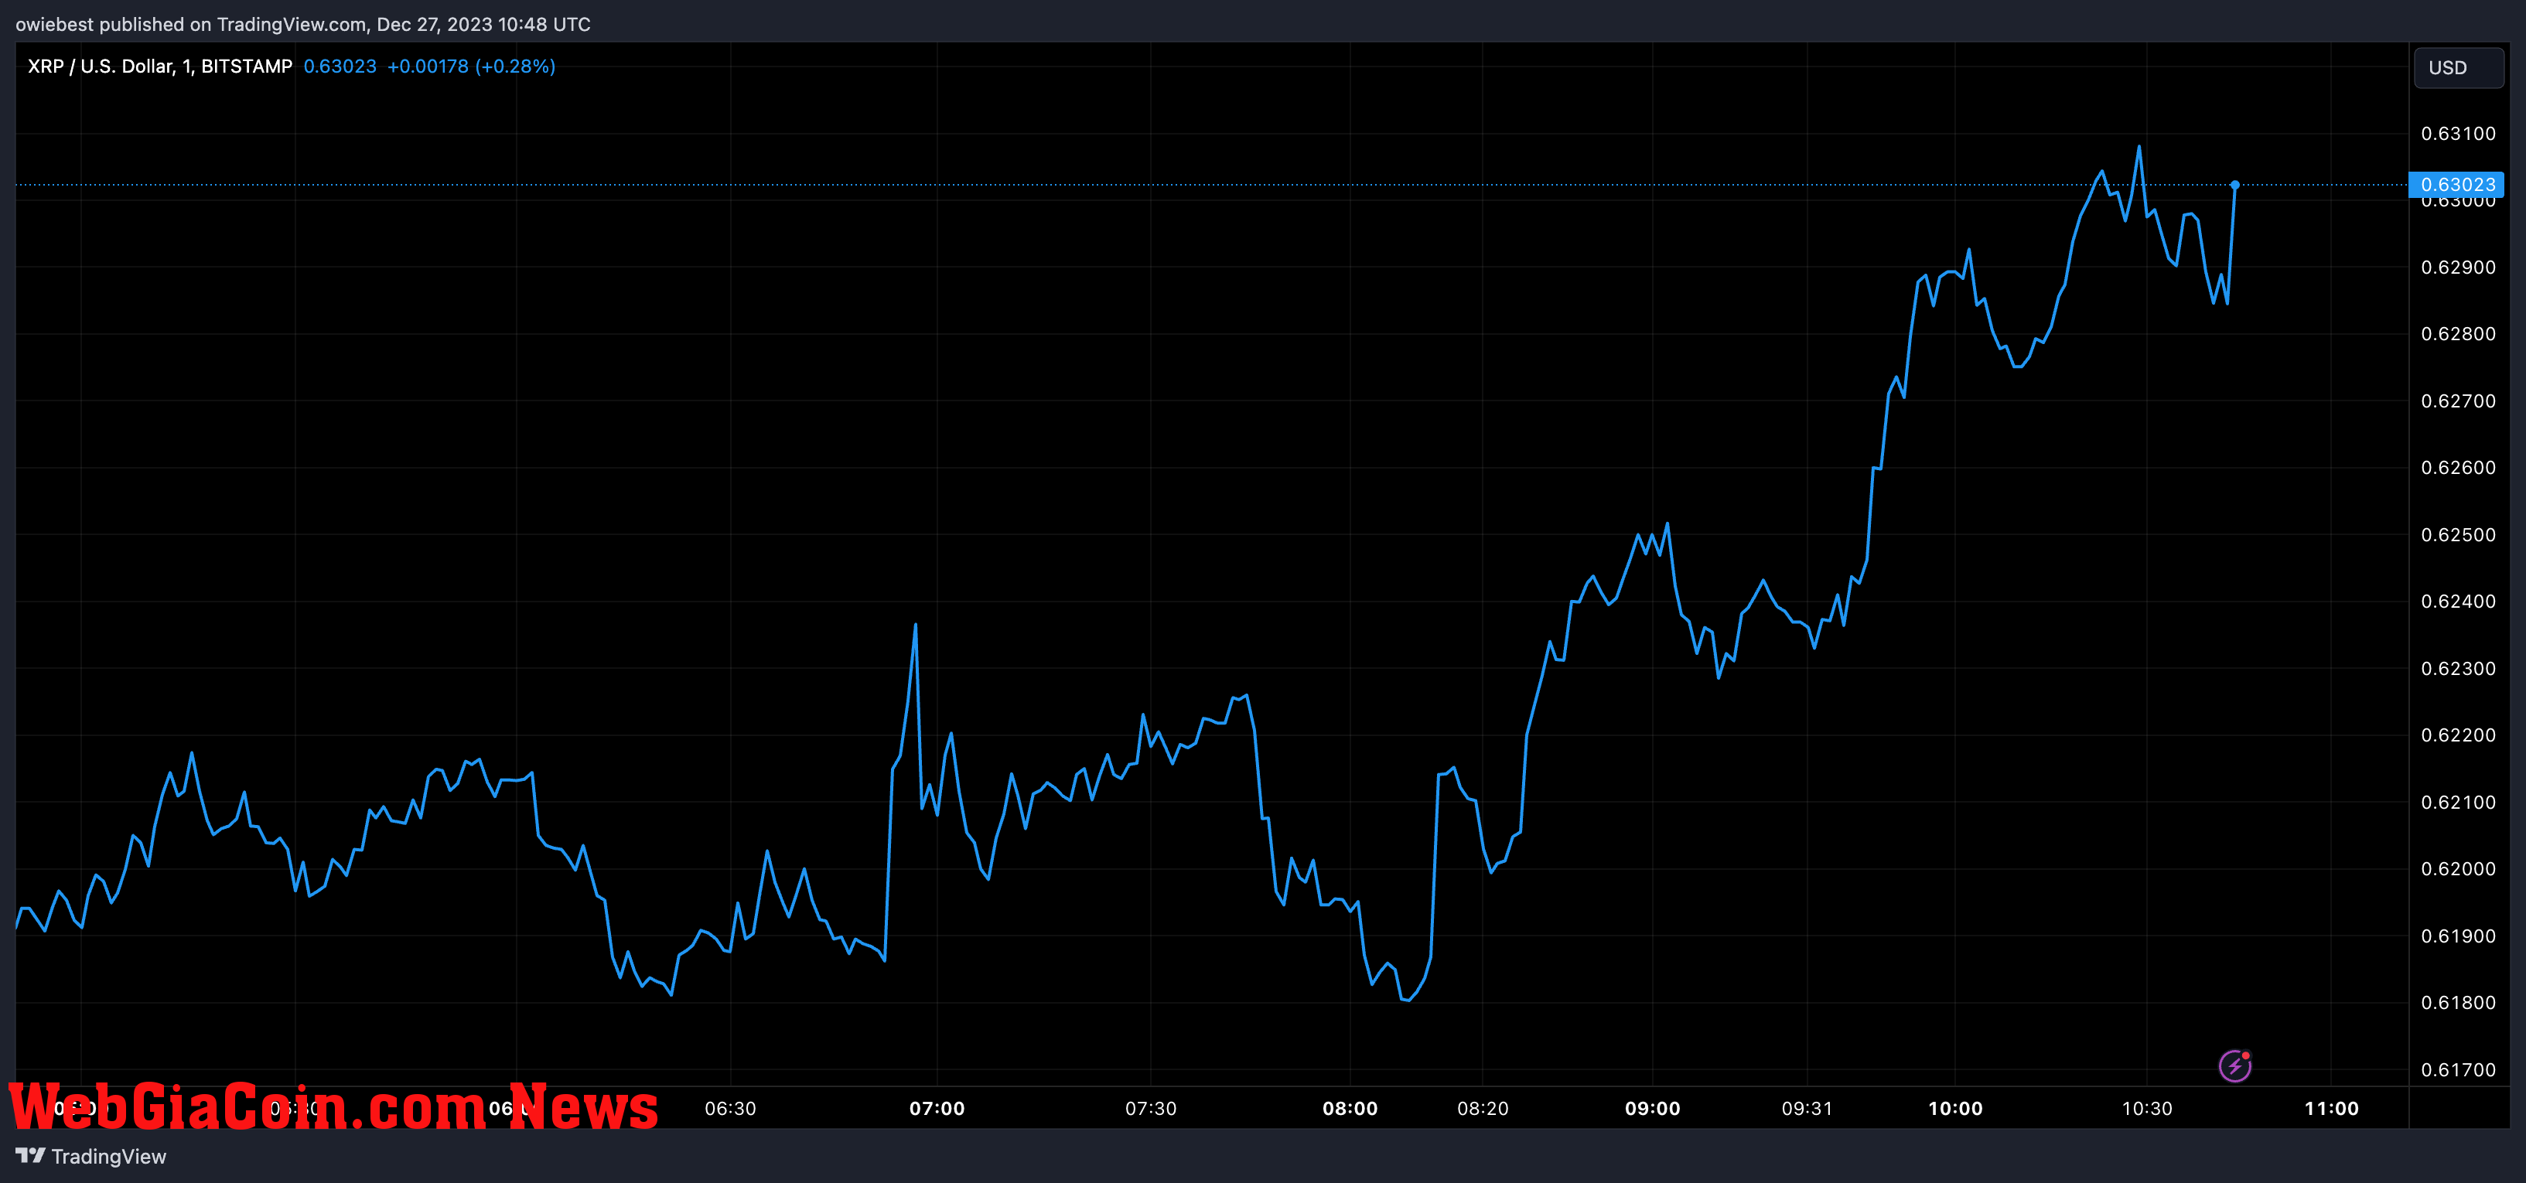
Task: Click the 0.62100 price axis label
Action: tap(2459, 803)
